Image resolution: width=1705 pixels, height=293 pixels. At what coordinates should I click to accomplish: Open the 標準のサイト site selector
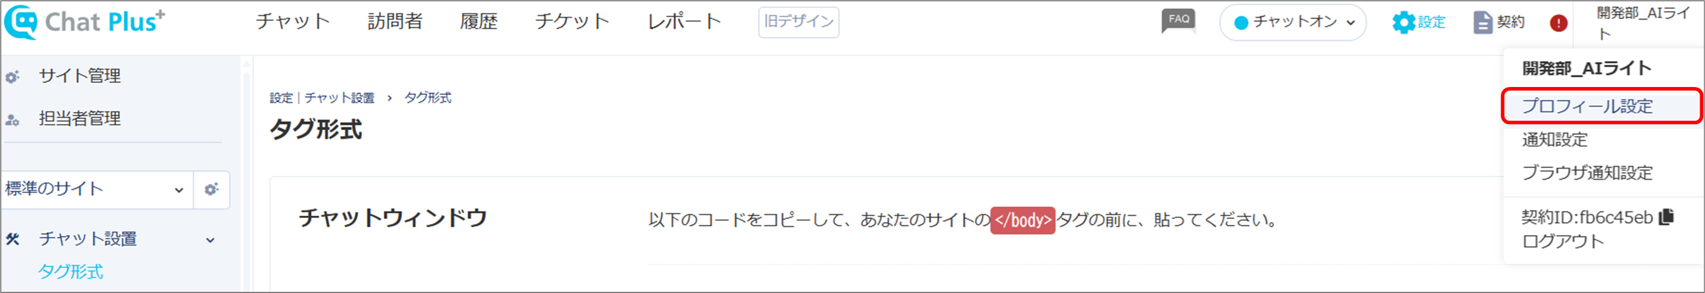[x=97, y=189]
